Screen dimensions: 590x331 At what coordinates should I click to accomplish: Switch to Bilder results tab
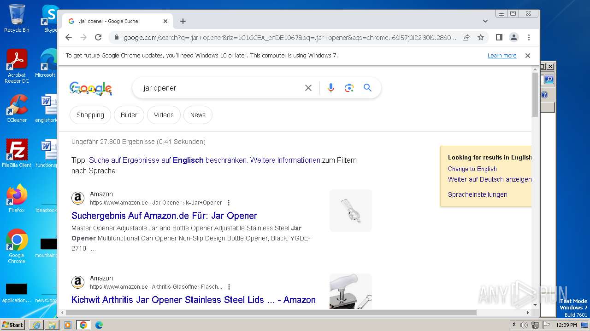click(129, 115)
